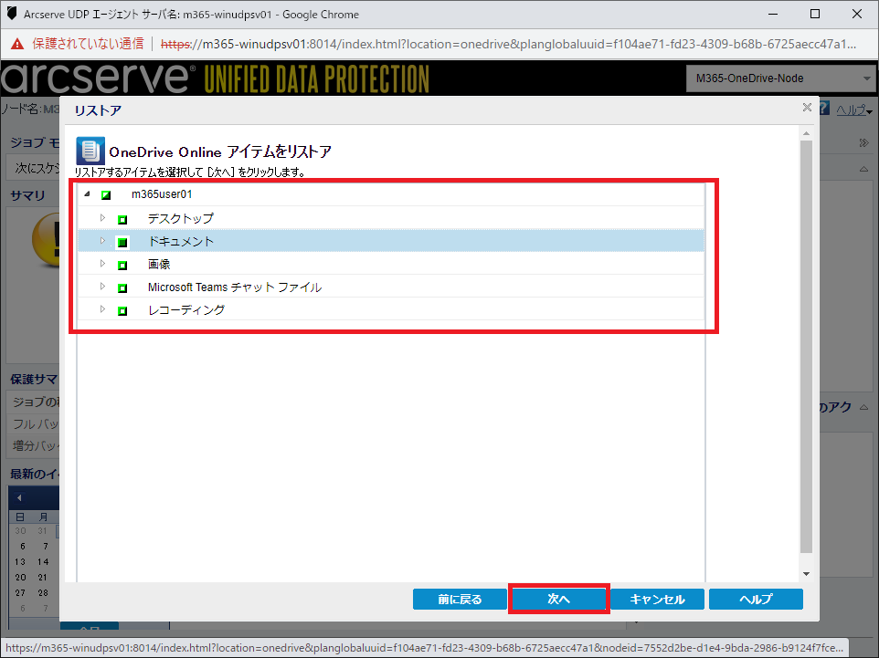Collapse the m365user01 tree node

pos(88,193)
